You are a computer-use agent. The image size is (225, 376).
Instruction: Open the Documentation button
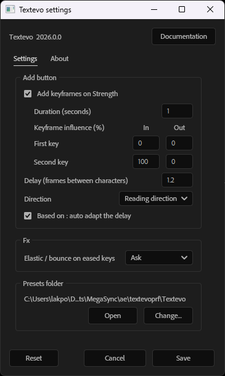[x=184, y=36]
